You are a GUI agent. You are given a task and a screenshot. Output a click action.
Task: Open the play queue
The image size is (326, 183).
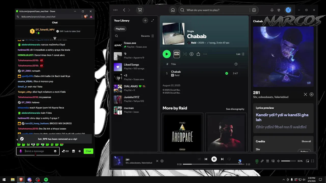[x=267, y=161]
